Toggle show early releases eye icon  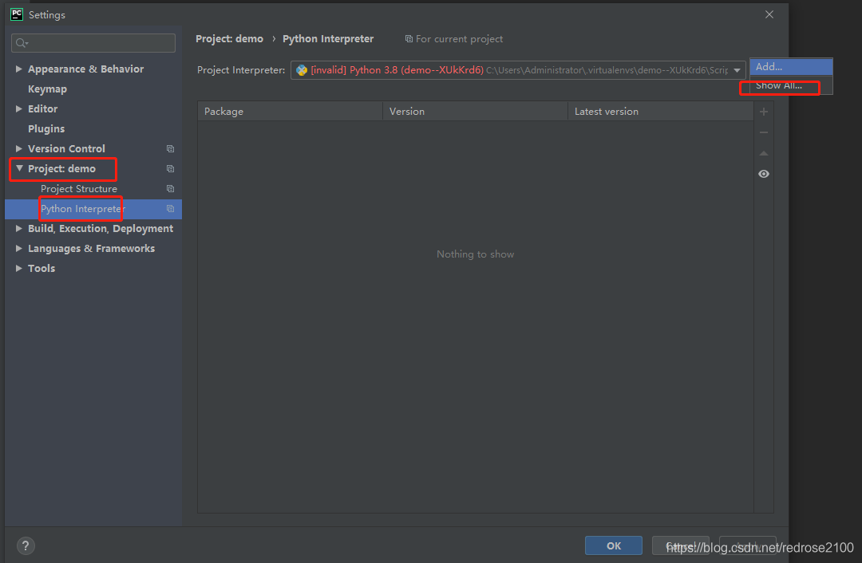(764, 174)
